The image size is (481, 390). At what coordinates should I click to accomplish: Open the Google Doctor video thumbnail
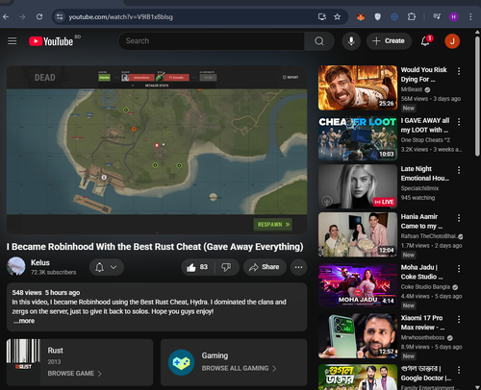pos(358,378)
